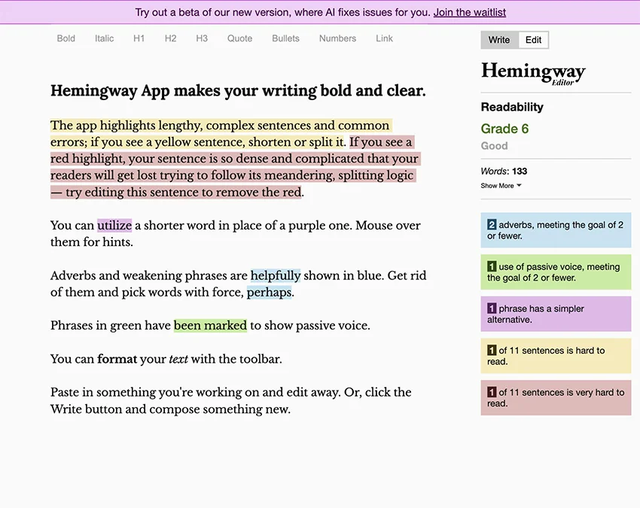Click the paragraph starting Paste in something
This screenshot has height=508, width=640.
click(230, 400)
